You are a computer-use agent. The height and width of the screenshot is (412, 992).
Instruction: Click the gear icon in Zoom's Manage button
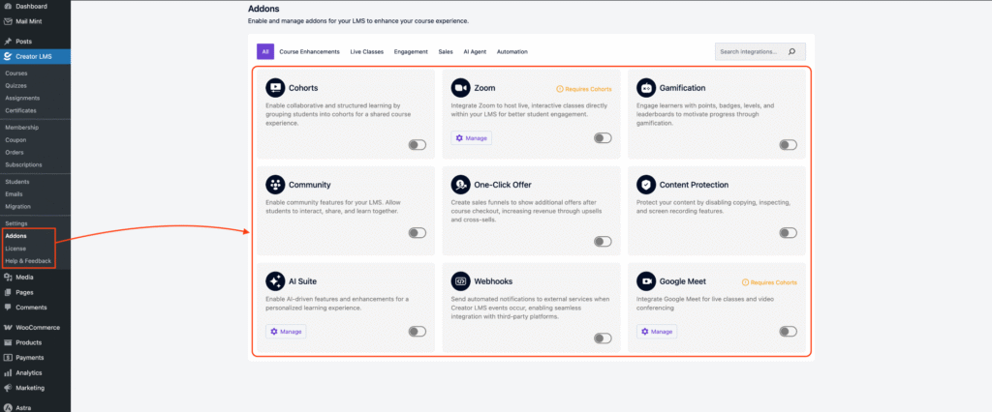[459, 137]
